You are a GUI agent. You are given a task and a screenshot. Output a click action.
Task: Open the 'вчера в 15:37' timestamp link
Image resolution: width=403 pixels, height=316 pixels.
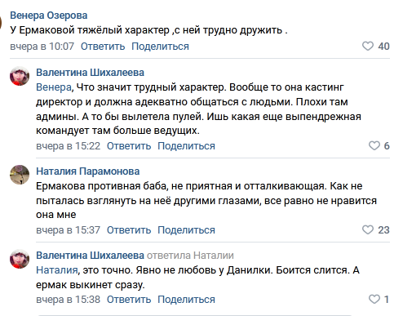click(x=69, y=230)
